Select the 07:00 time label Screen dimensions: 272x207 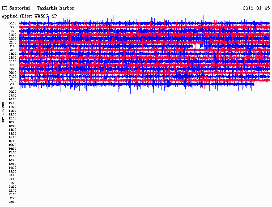[x=12, y=76]
